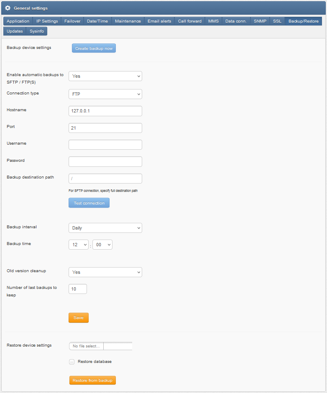
Task: Open the Old version cleanup dropdown
Action: pyautogui.click(x=105, y=273)
